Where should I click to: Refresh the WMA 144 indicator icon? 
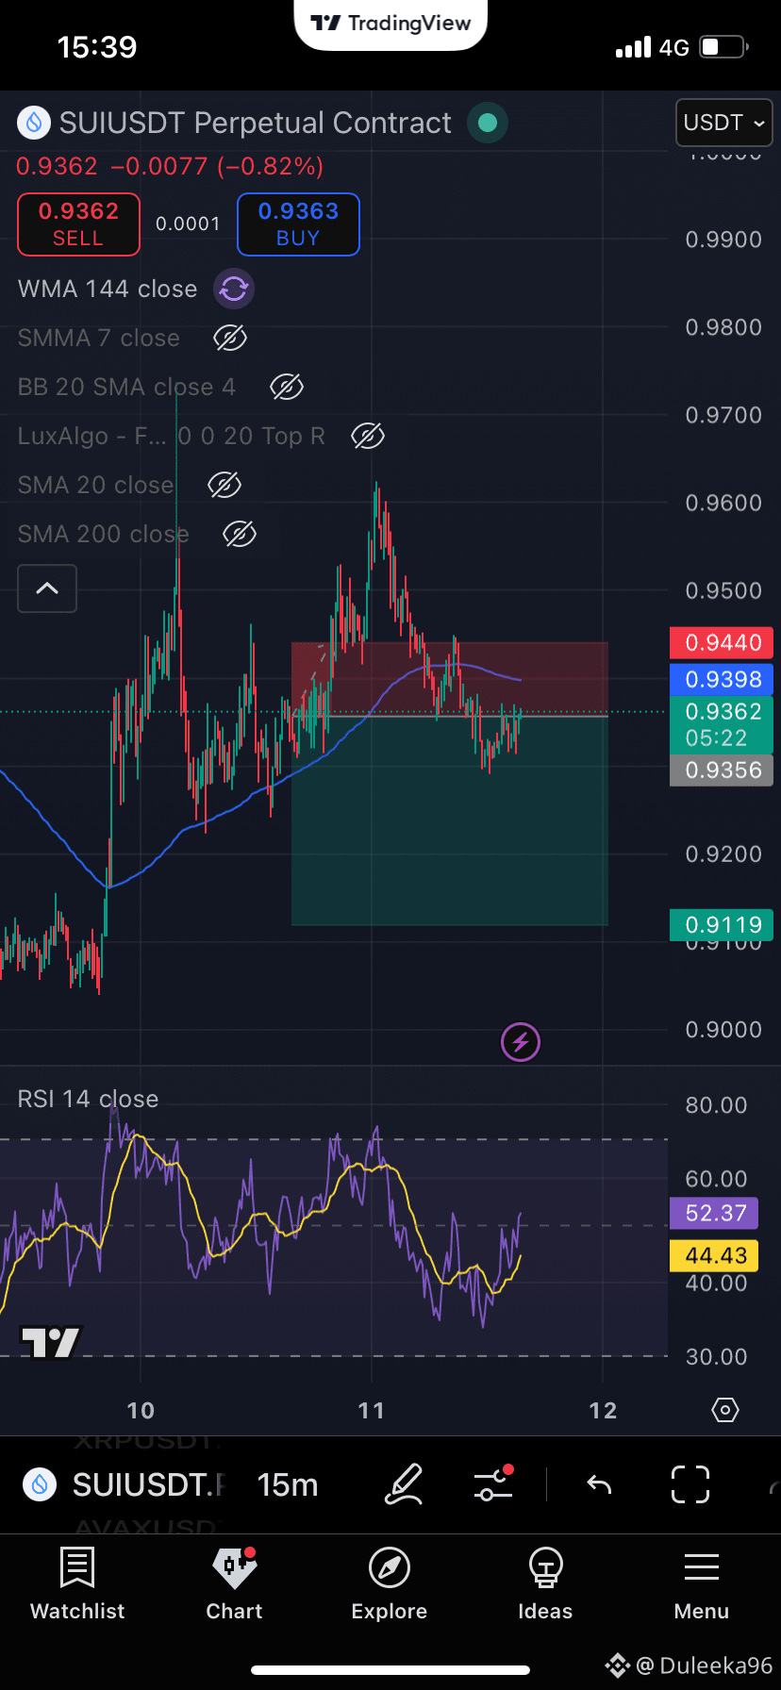click(234, 289)
